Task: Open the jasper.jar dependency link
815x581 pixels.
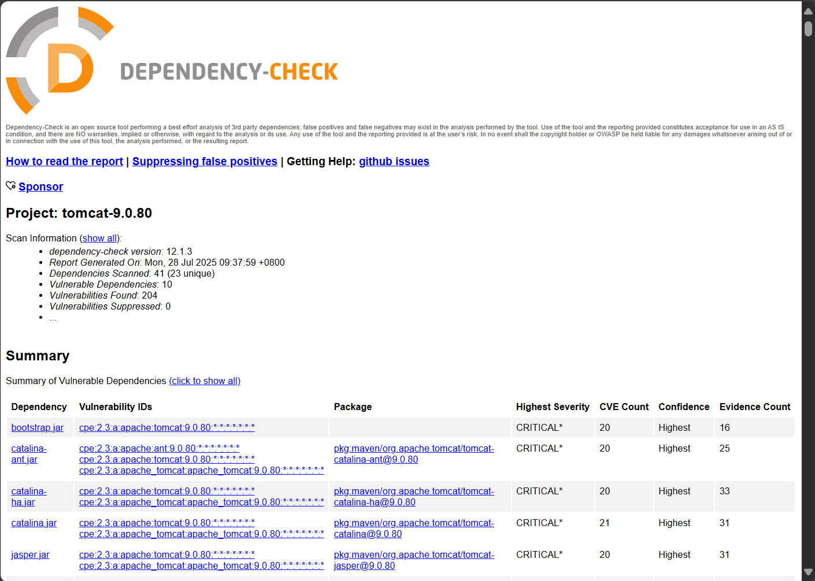Action: (30, 554)
